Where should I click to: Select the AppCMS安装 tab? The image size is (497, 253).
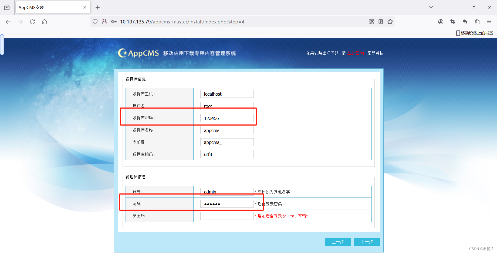[53, 8]
